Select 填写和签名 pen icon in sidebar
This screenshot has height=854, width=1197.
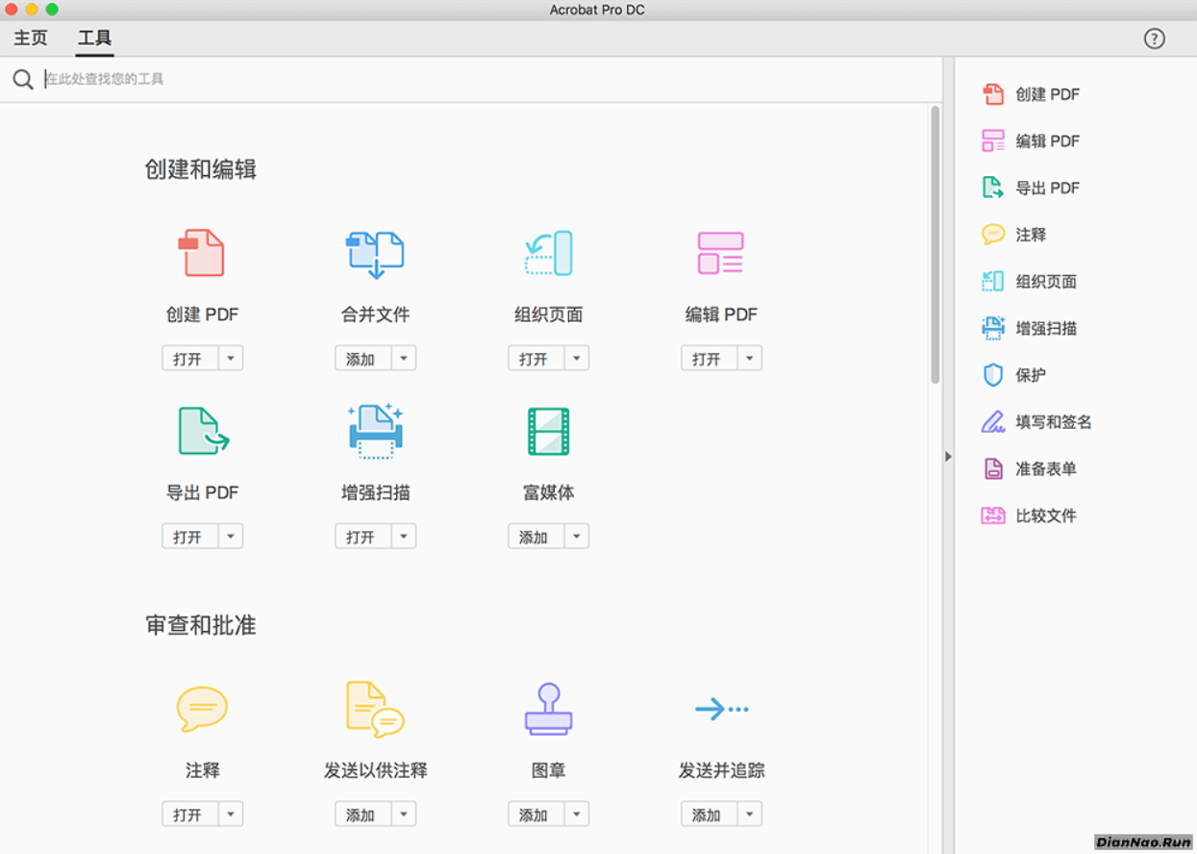pos(992,421)
